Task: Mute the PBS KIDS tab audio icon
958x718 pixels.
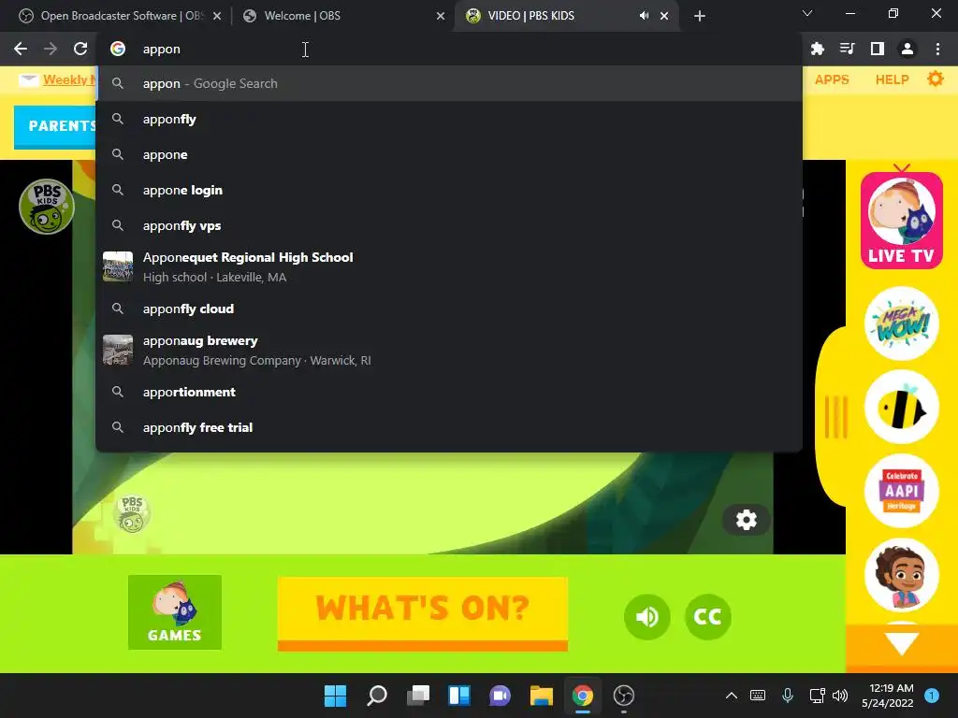Action: pyautogui.click(x=644, y=16)
